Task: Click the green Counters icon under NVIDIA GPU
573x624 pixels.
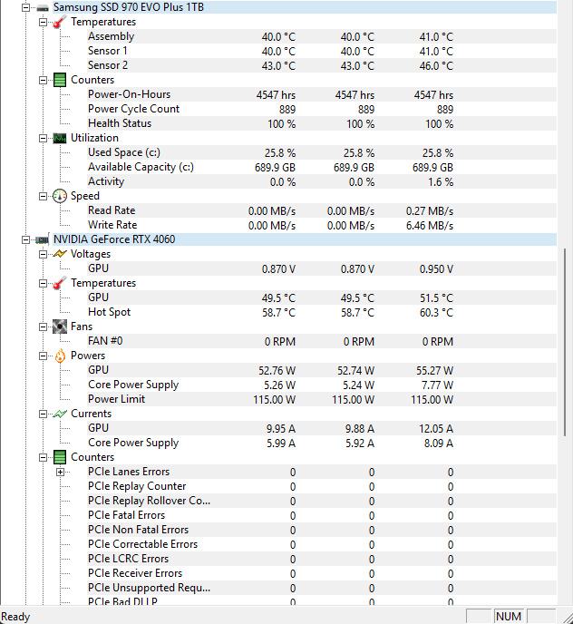Action: point(60,457)
